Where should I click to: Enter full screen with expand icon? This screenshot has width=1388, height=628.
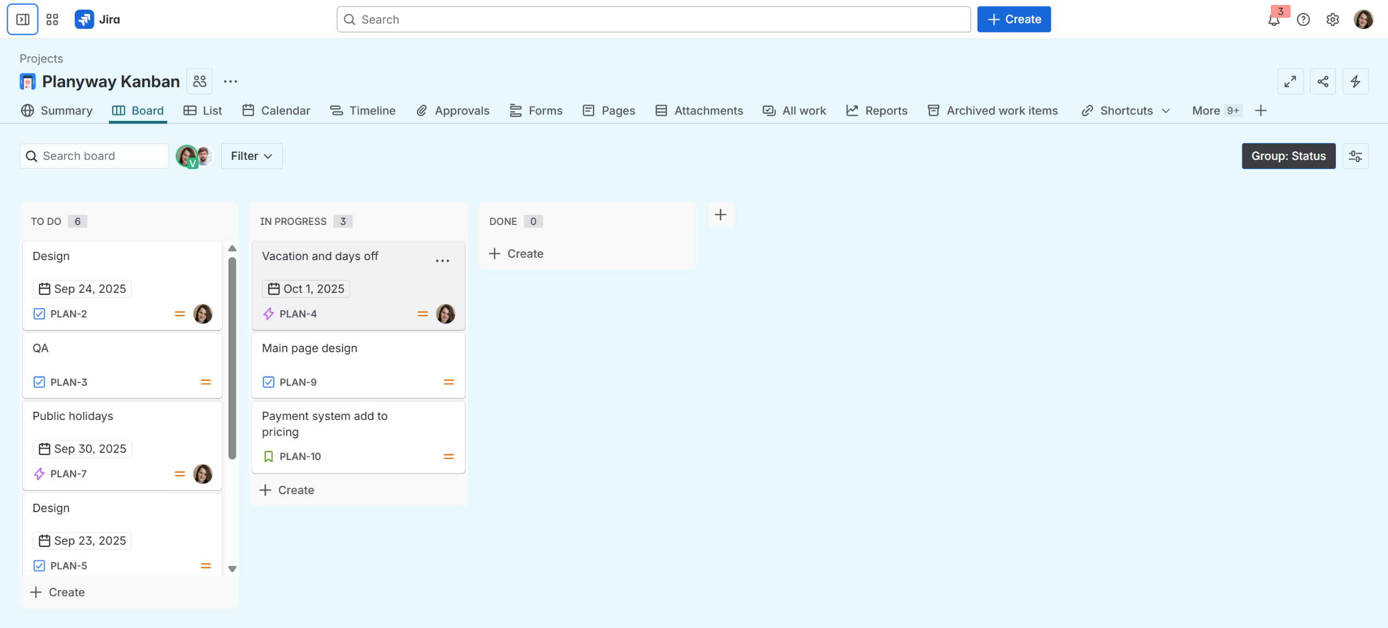pyautogui.click(x=1290, y=81)
